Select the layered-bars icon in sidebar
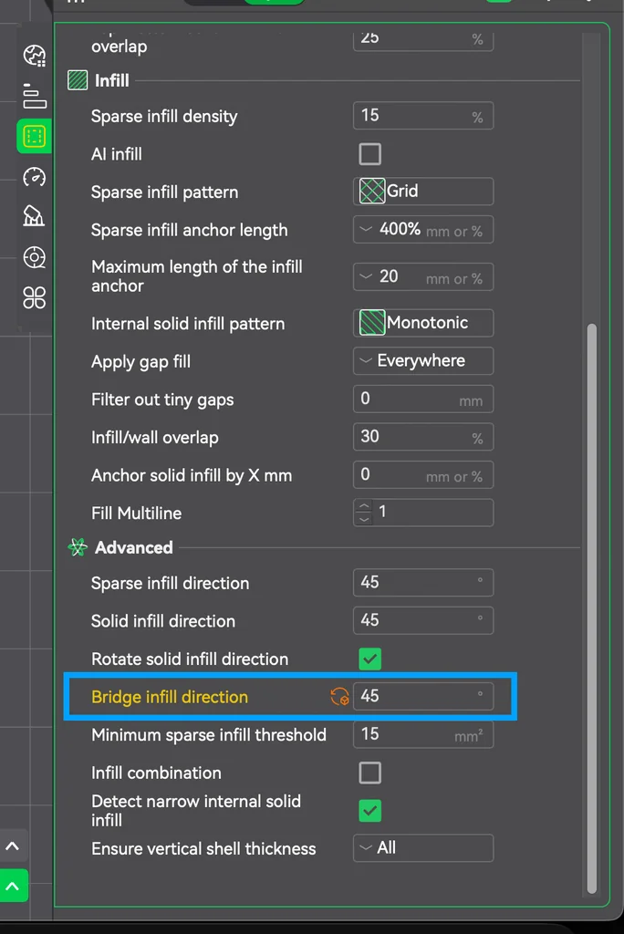The image size is (624, 934). click(x=34, y=96)
